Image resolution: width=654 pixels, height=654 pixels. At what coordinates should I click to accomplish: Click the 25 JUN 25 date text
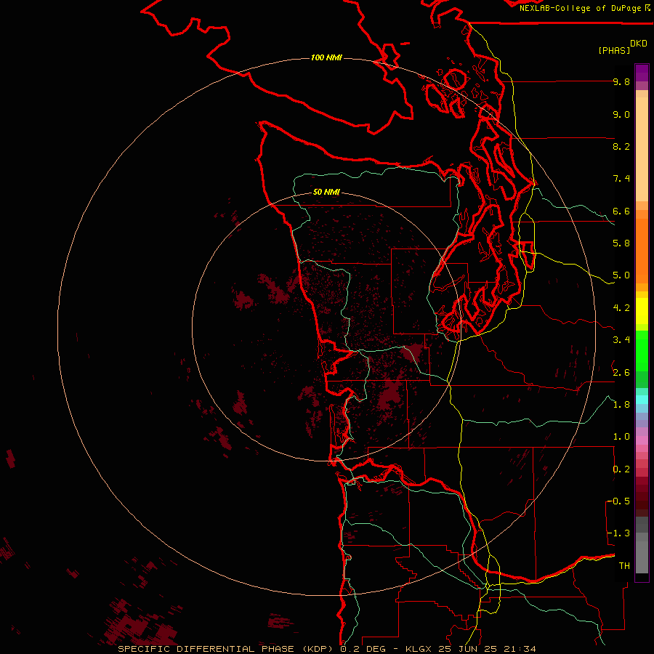point(467,649)
